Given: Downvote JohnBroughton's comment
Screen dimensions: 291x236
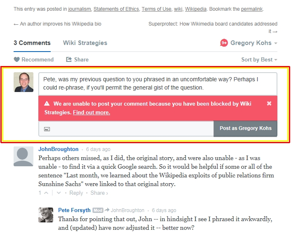Looking at the screenshot, I should 59,193.
